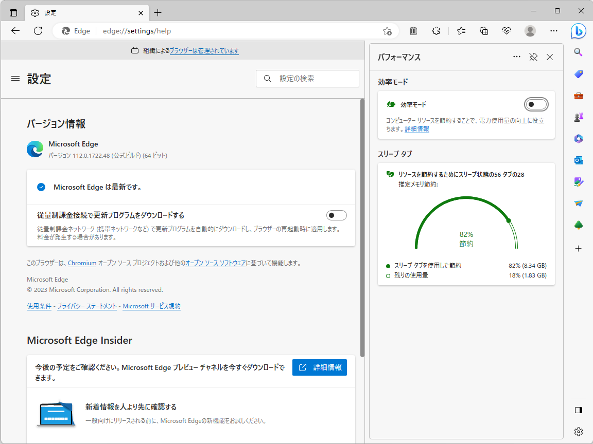Open the more options menu in パフォーマンス panel
This screenshot has height=444, width=593.
[x=517, y=57]
